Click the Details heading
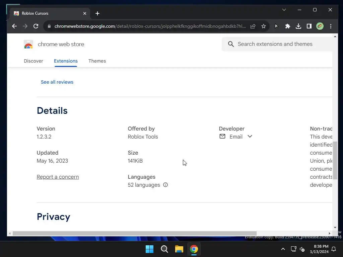 click(x=52, y=110)
